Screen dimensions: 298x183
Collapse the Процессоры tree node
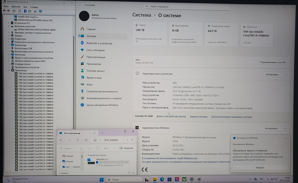coord(9,70)
